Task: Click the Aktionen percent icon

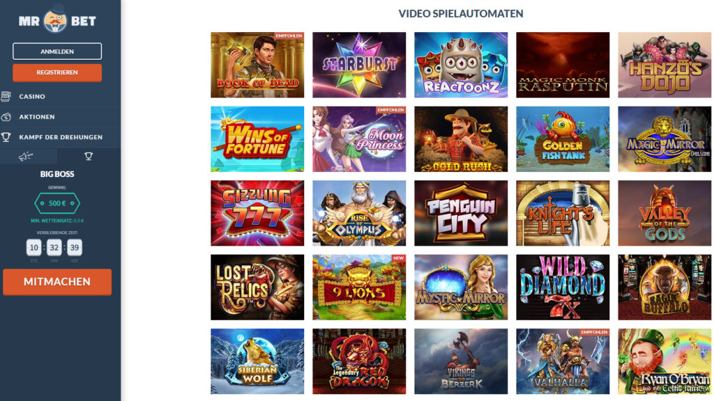Action: coord(6,117)
